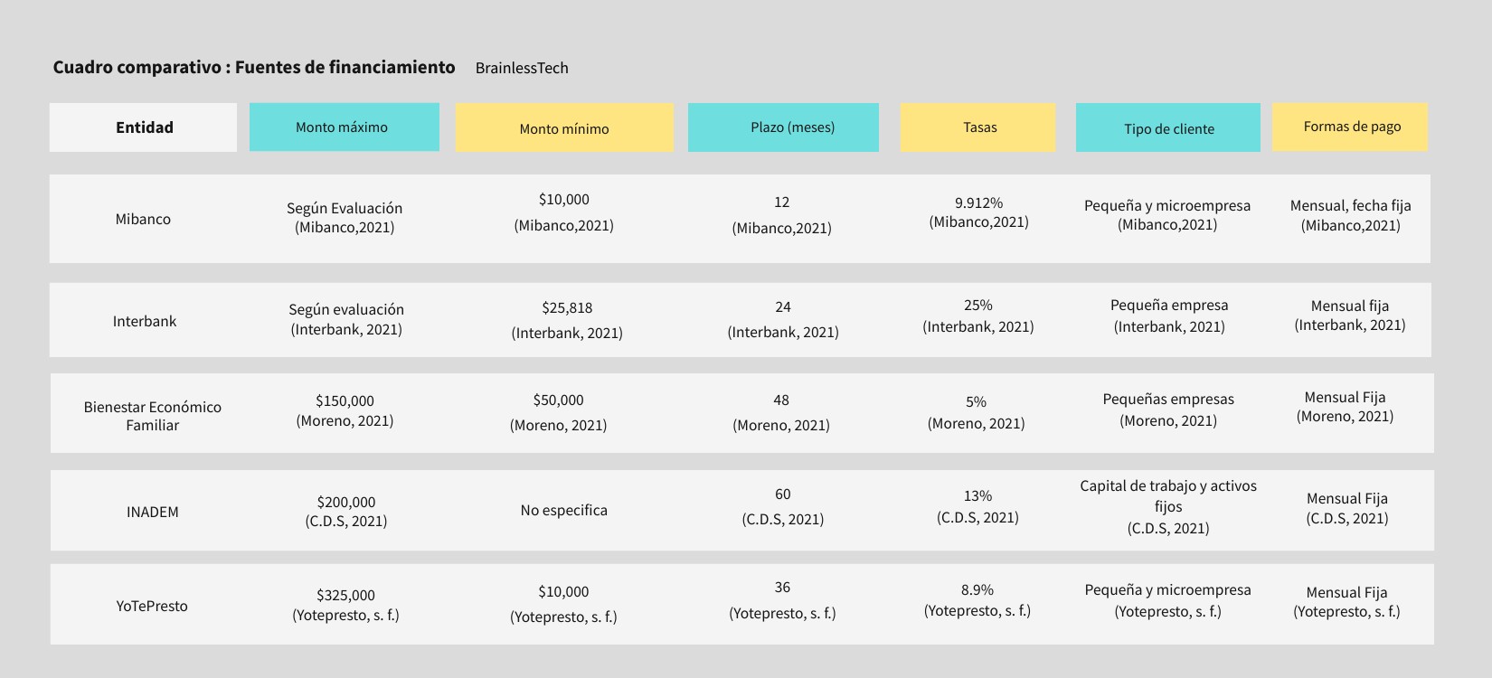
Task: Click 'Mensual Fija (Moreno, 2021)' cell
Action: point(1345,407)
